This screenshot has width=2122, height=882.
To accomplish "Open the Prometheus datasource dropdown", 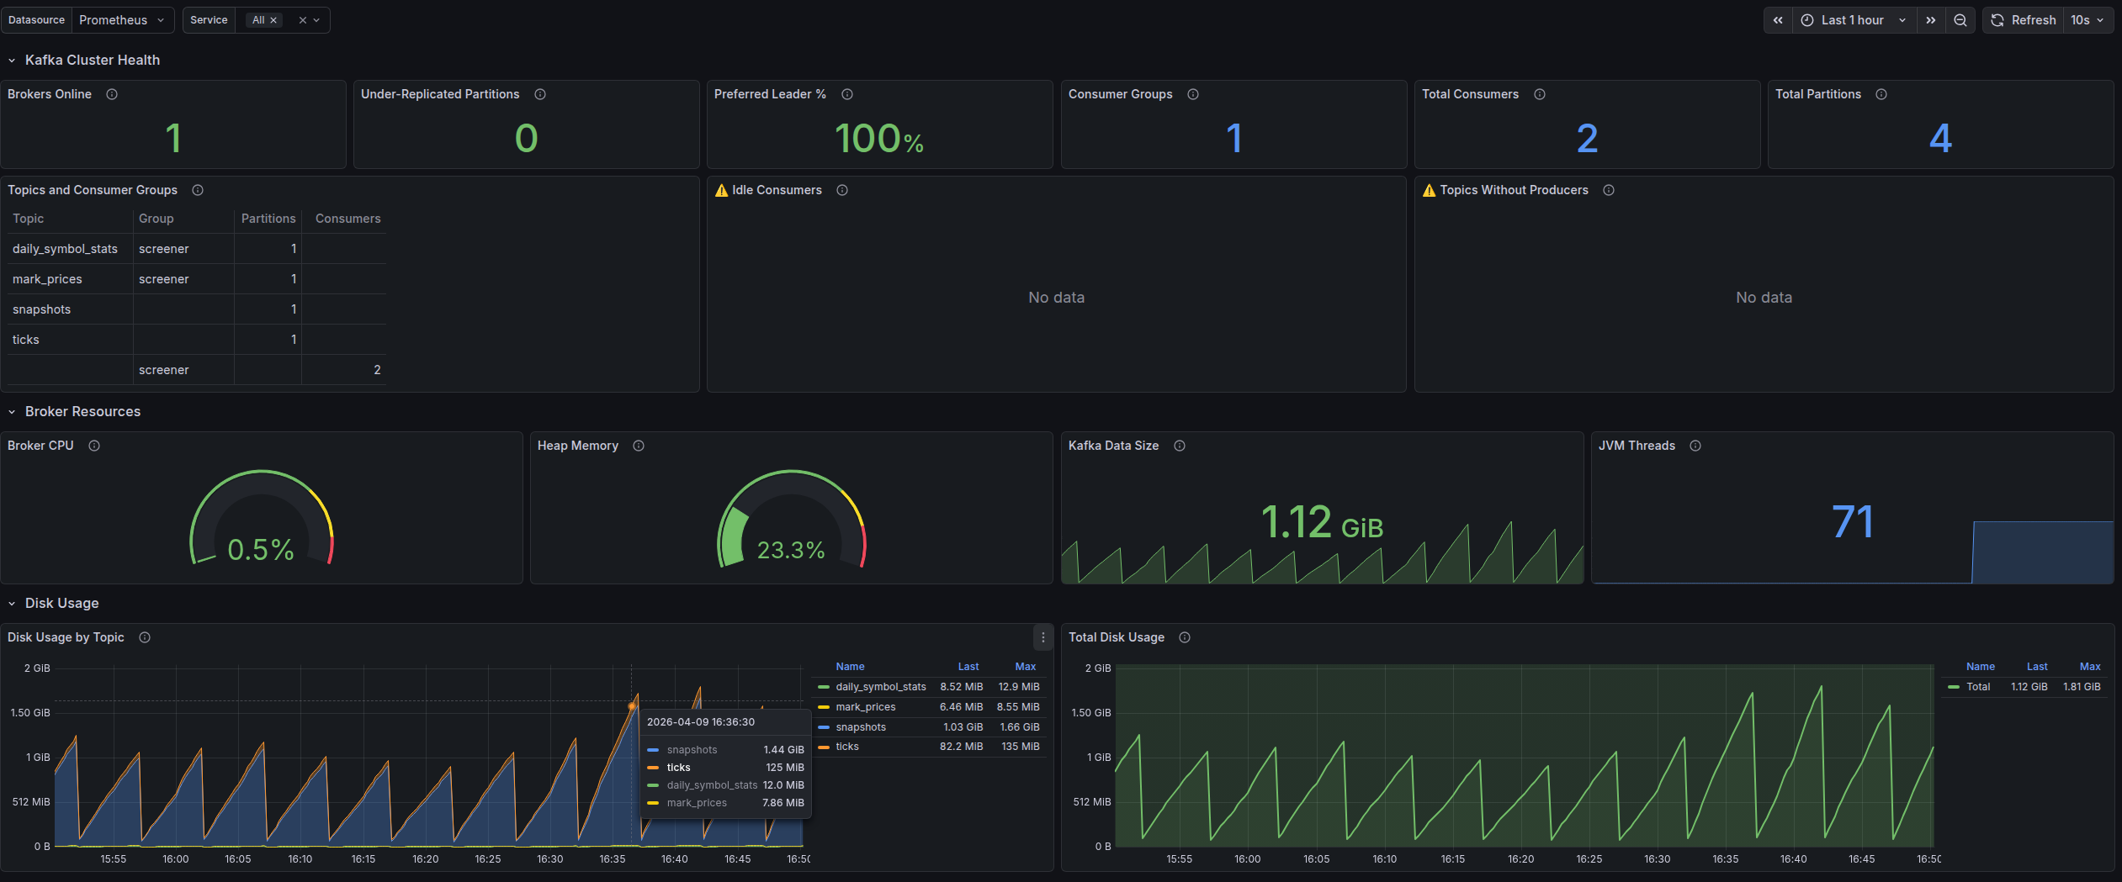I will pos(122,19).
